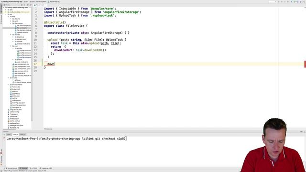Screen dimensions: 306x172
Task: Collapse the environments folder arrow
Action: click(x=9, y=85)
